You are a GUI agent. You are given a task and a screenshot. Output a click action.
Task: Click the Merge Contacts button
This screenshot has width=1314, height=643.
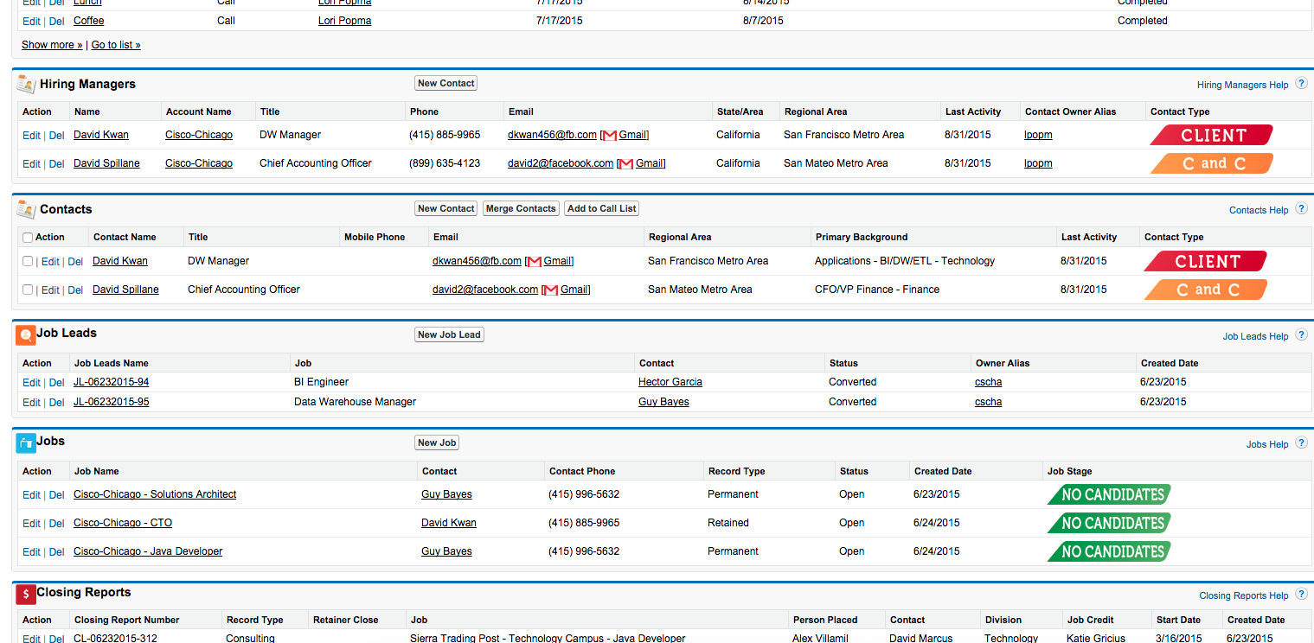tap(521, 208)
